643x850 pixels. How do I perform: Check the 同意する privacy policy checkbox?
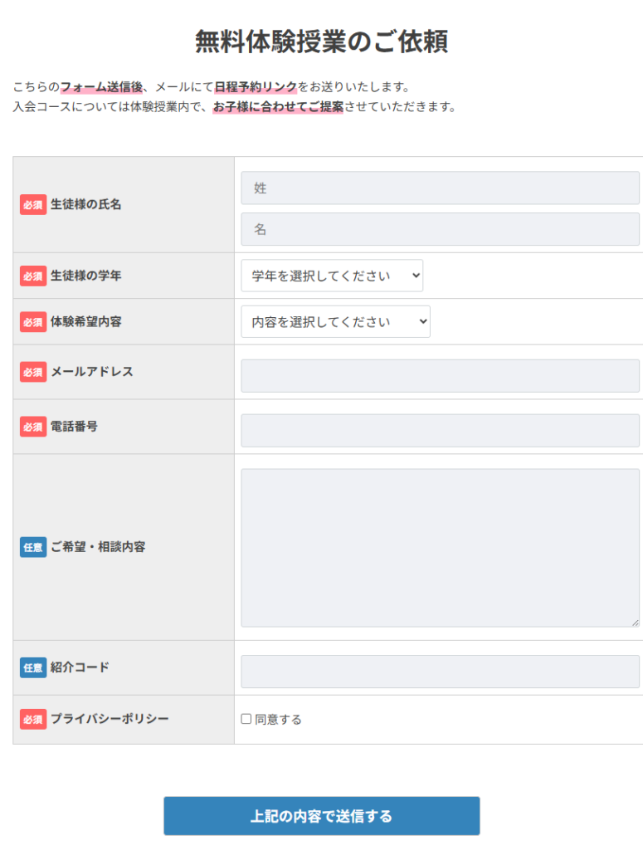246,719
